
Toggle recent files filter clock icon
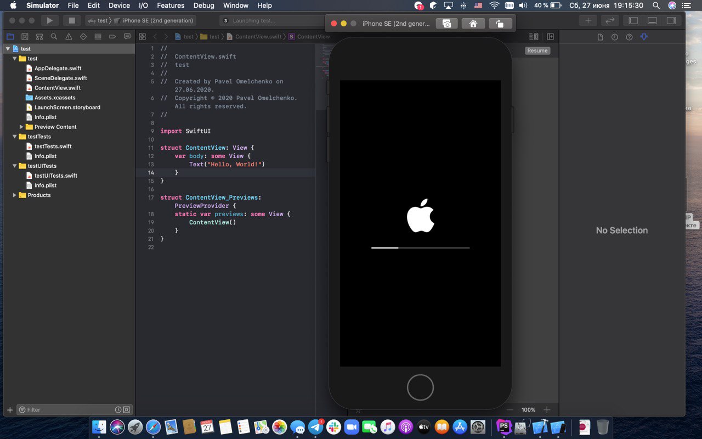point(118,409)
